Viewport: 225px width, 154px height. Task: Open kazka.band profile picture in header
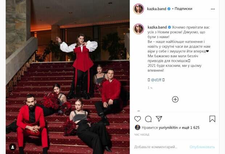pyautogui.click(x=139, y=9)
